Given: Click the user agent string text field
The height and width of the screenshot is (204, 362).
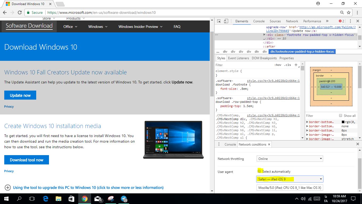Looking at the screenshot, I should pyautogui.click(x=290, y=188).
